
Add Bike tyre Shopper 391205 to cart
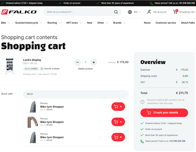coord(118,137)
